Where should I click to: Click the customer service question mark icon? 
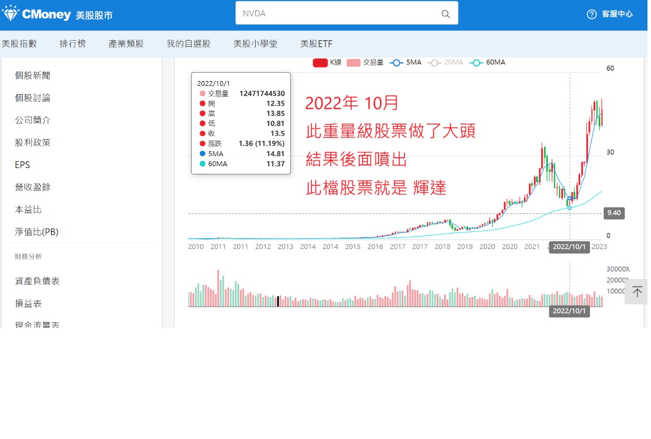(x=591, y=14)
